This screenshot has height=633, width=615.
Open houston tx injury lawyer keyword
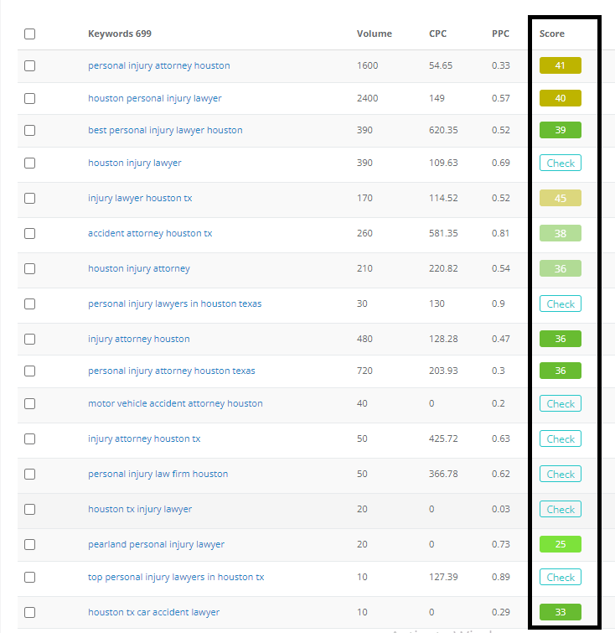click(140, 510)
